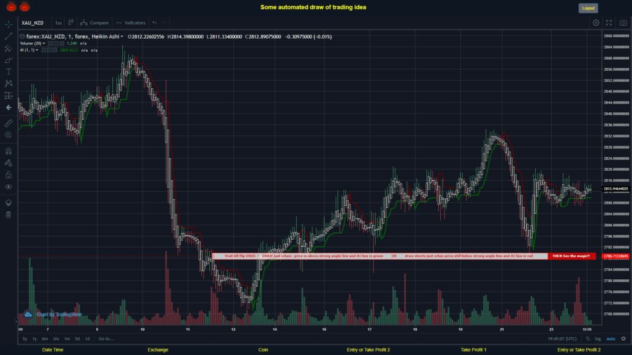
Task: Open chart settings gear in top toolbar
Action: tap(596, 23)
